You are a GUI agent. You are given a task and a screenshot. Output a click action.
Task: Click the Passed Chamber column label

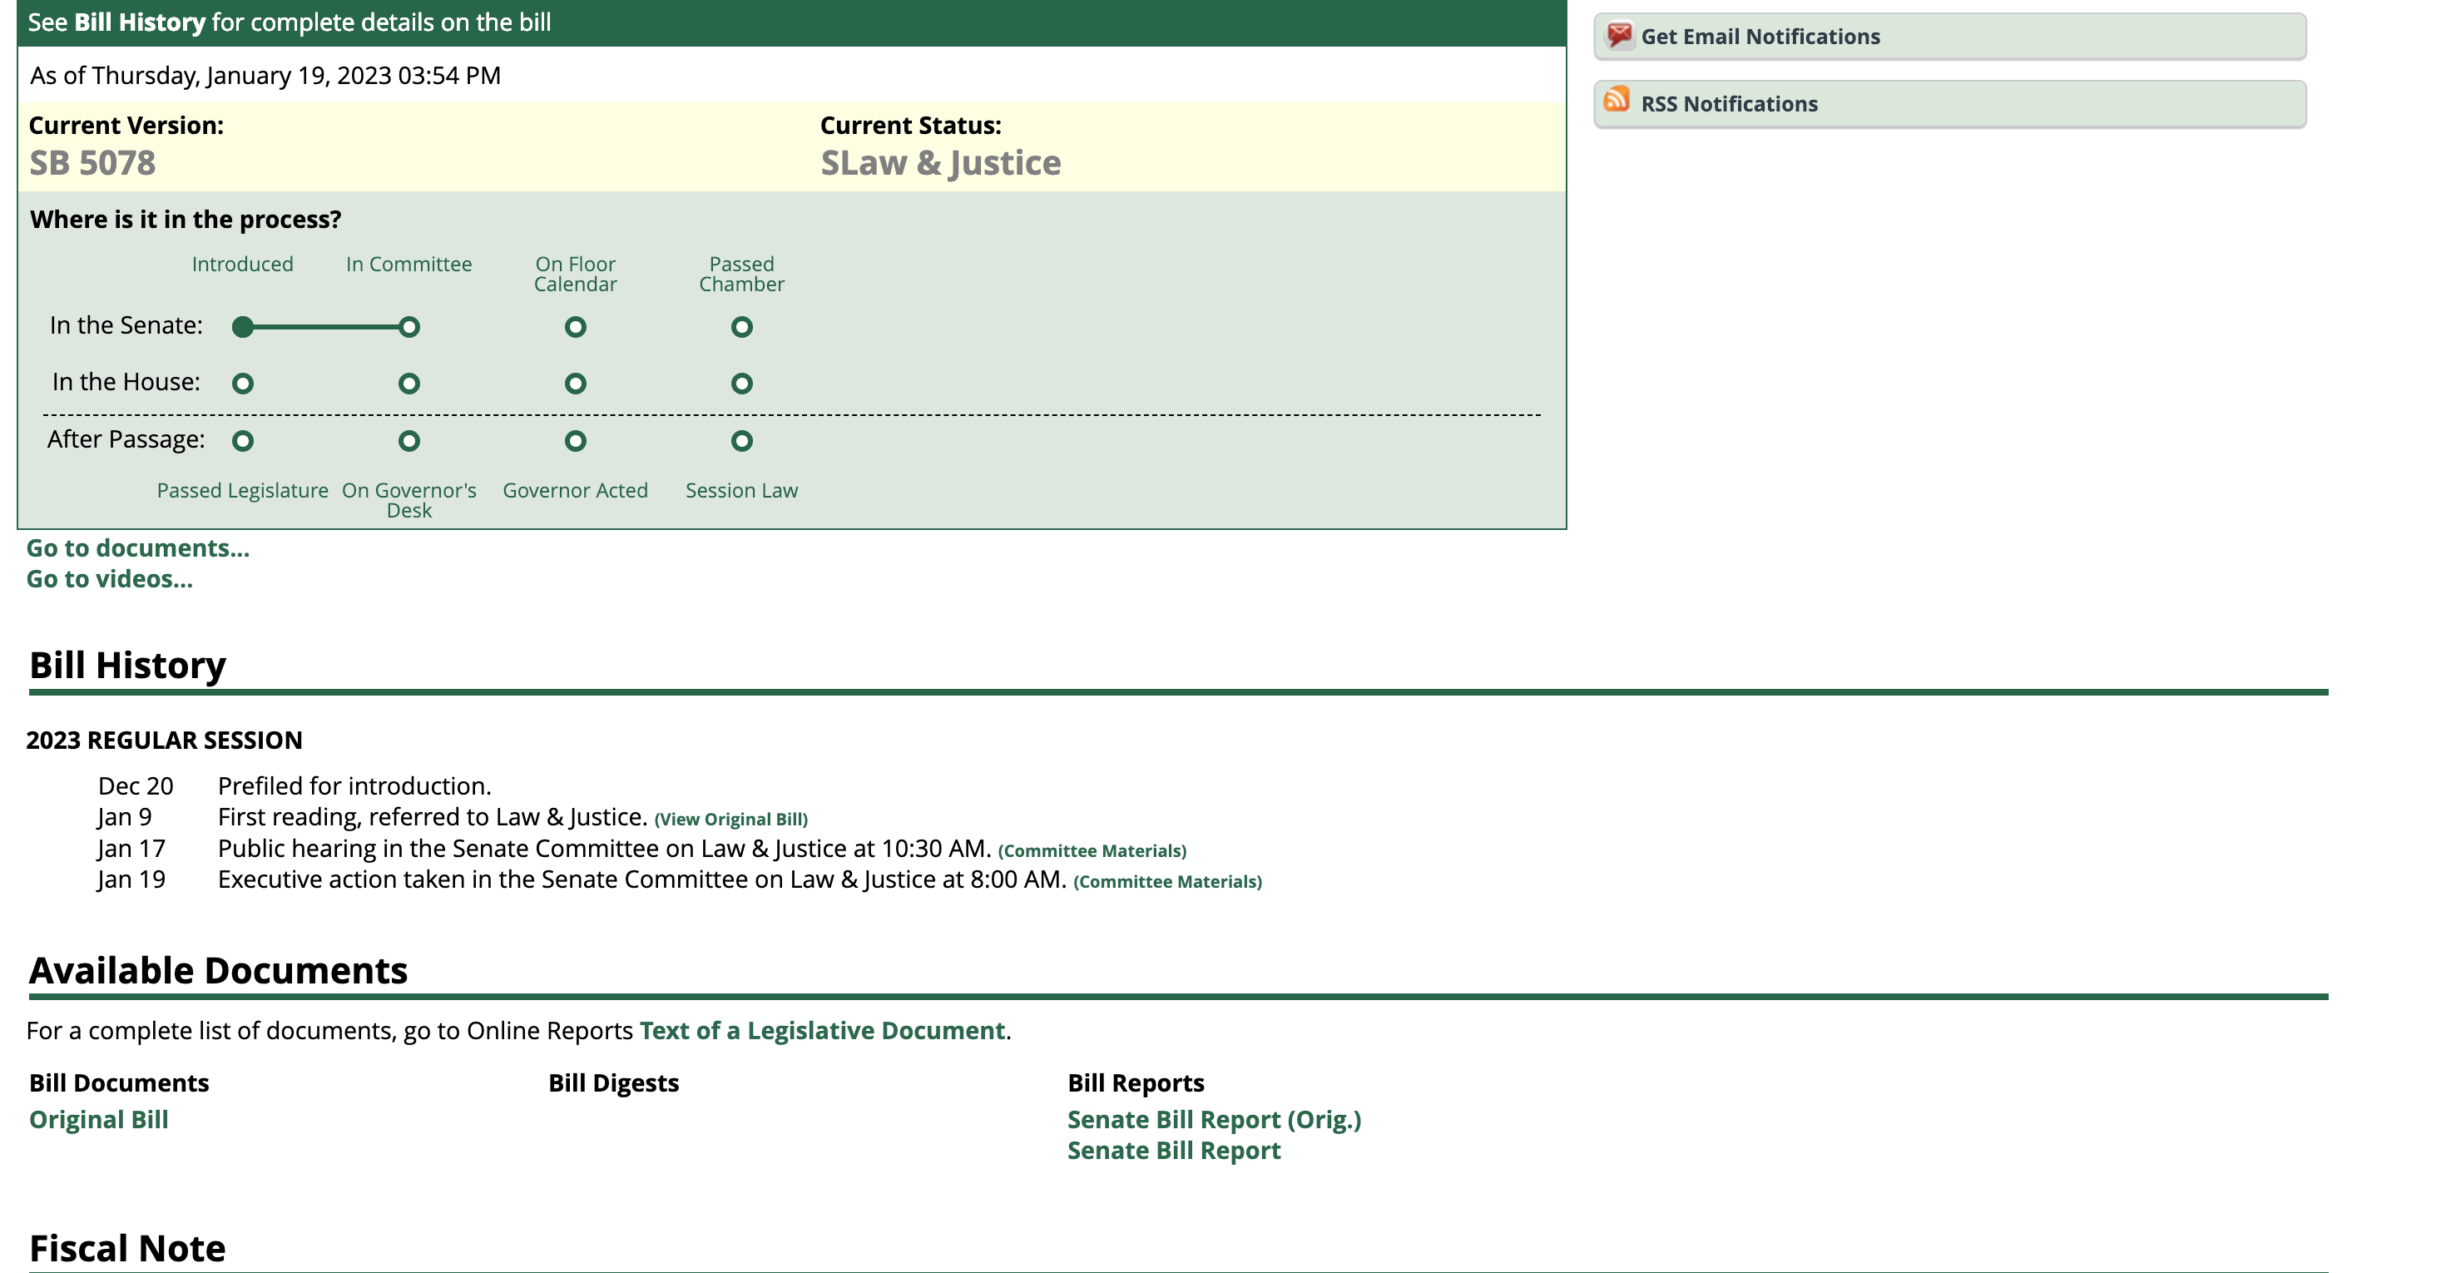pyautogui.click(x=742, y=274)
